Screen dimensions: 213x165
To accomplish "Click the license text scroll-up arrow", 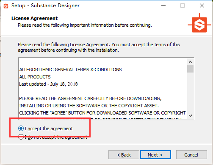I will tap(190, 62).
